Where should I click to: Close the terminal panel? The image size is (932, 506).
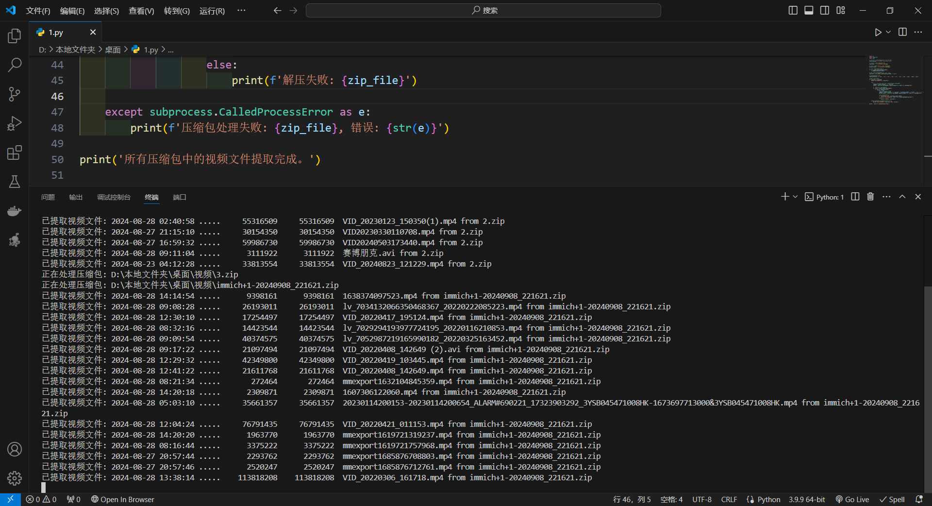[918, 197]
